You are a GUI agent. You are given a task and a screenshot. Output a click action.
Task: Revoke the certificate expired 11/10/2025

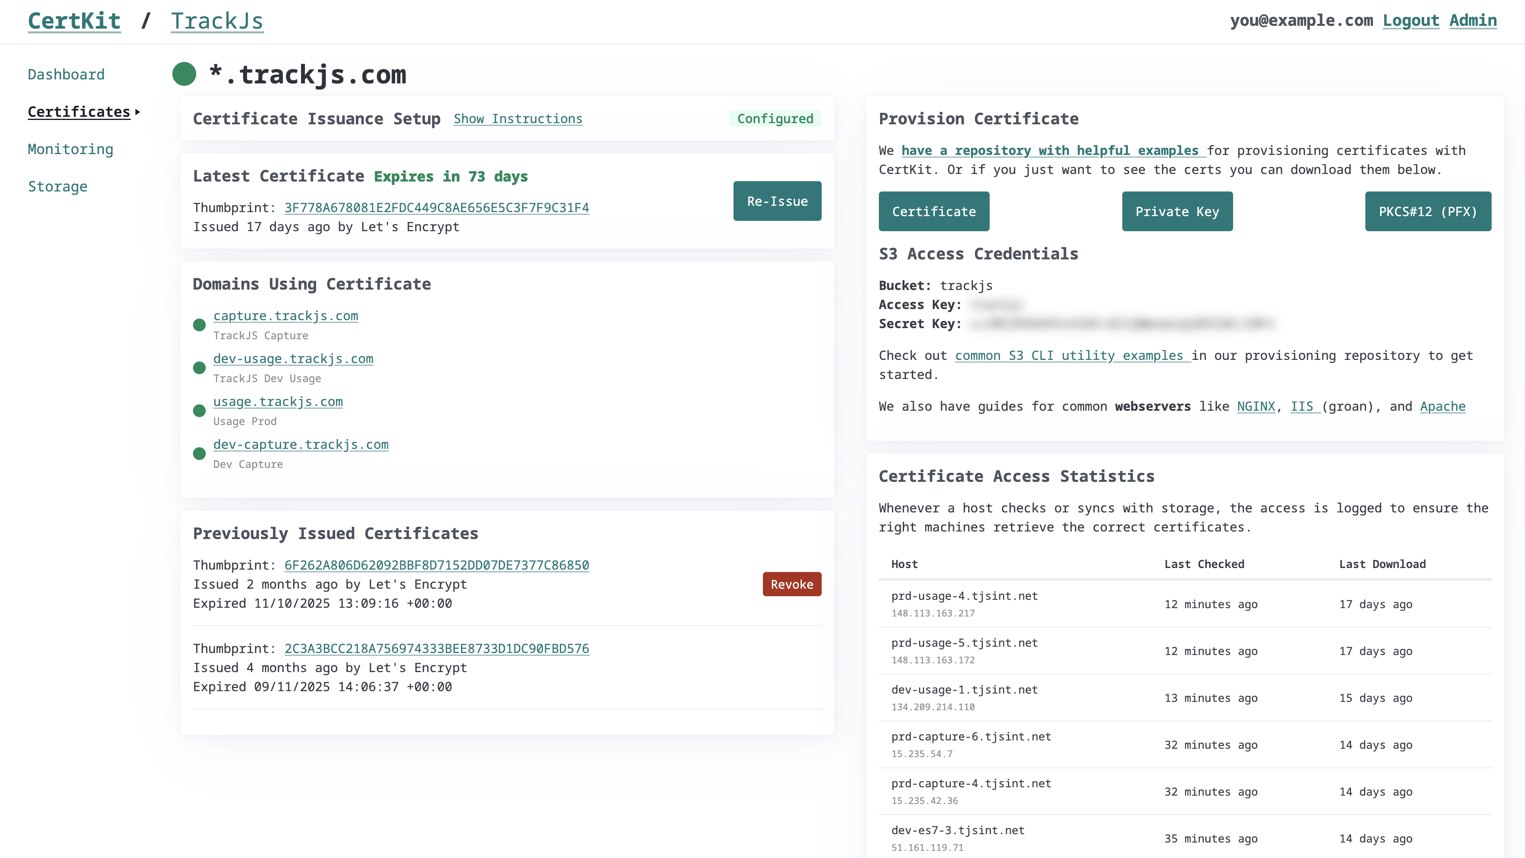click(x=791, y=584)
